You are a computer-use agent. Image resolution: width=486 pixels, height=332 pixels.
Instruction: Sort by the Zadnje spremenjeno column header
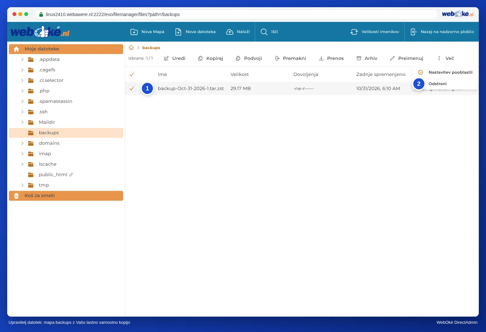(381, 74)
